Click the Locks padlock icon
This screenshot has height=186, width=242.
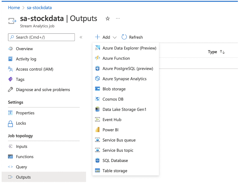pyautogui.click(x=10, y=124)
